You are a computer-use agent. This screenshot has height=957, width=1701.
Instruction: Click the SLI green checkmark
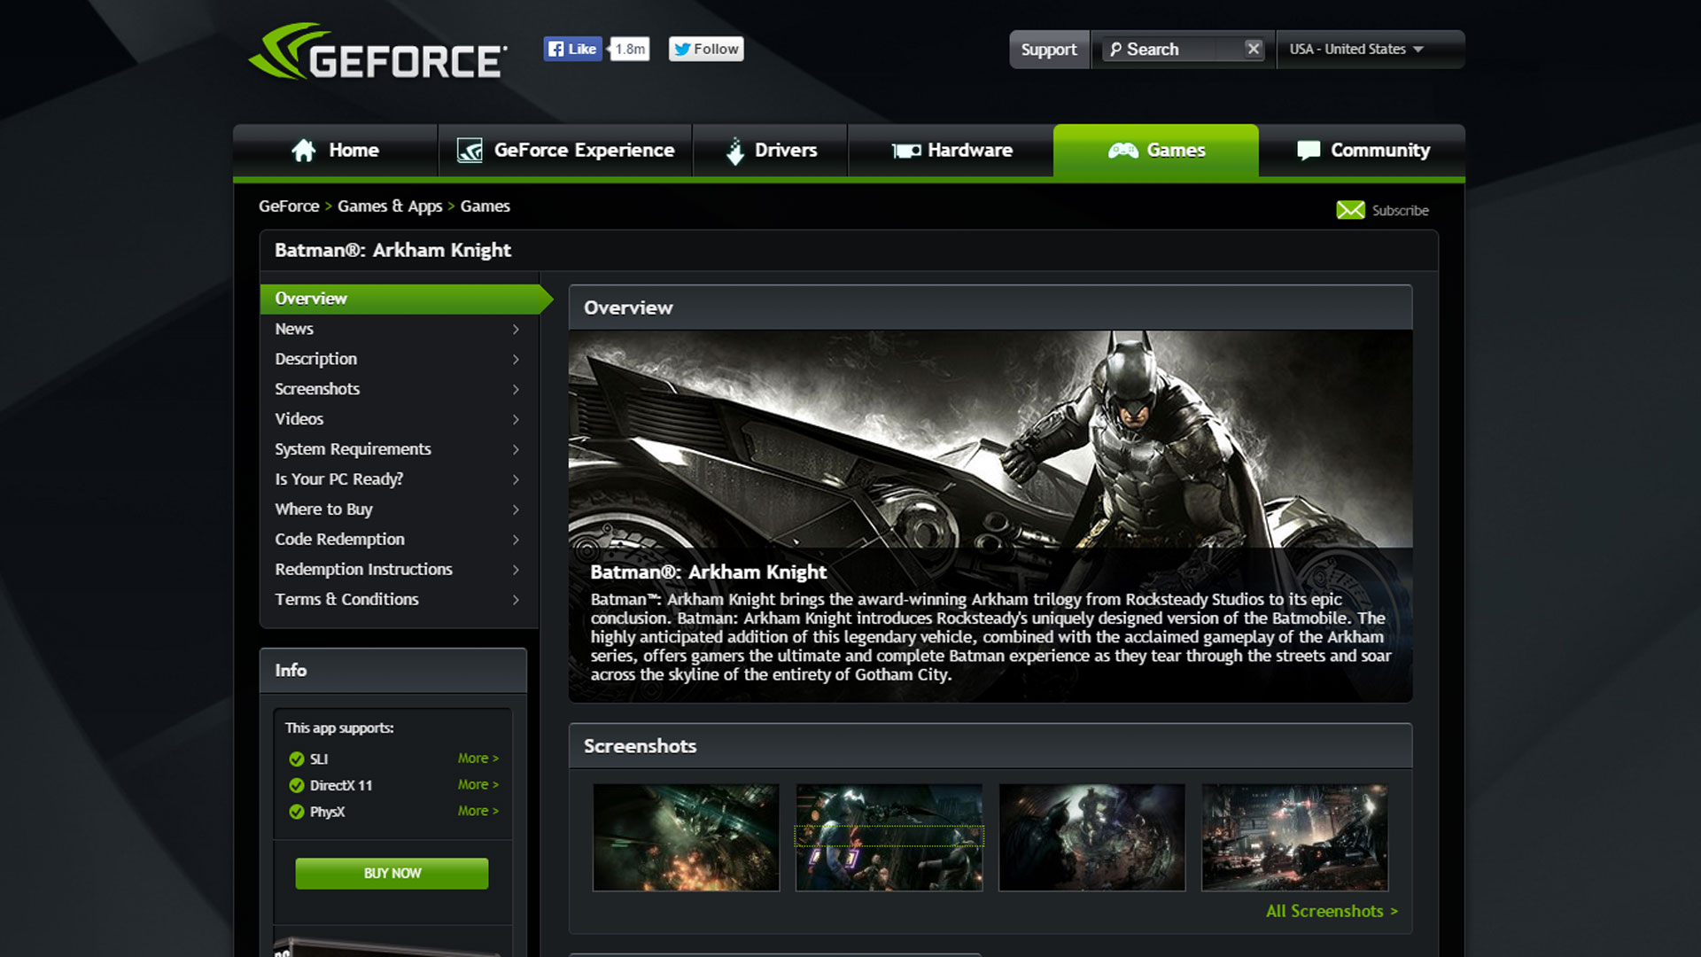pos(297,759)
